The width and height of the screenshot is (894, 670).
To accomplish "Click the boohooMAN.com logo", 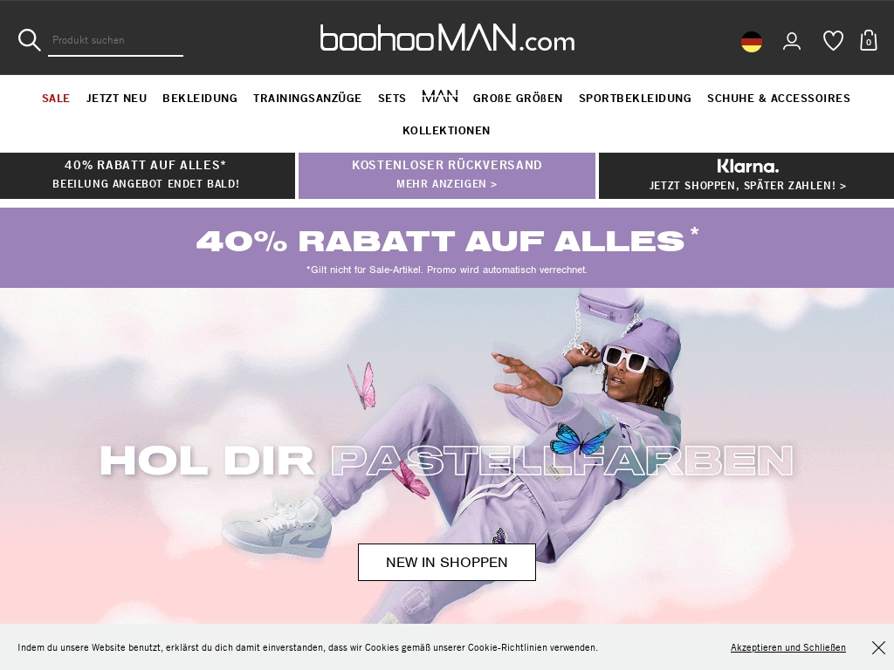I will [x=447, y=38].
